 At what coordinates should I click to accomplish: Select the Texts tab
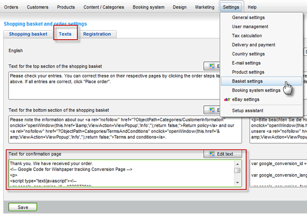65,34
